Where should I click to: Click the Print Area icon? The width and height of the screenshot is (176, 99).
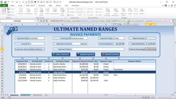(x=42, y=10)
